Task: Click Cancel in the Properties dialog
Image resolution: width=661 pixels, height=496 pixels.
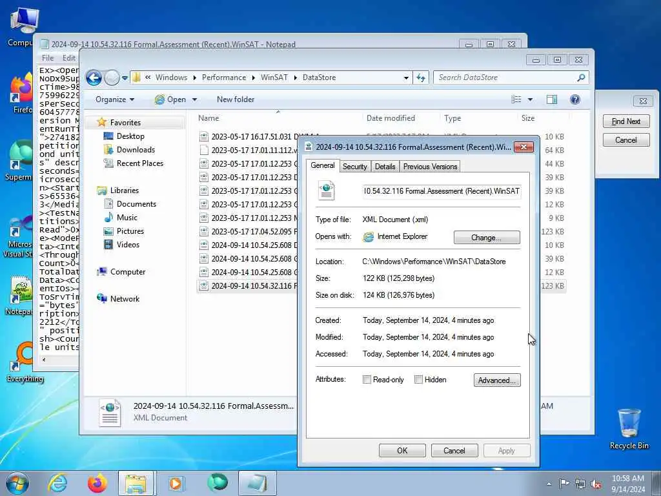Action: [x=454, y=450]
